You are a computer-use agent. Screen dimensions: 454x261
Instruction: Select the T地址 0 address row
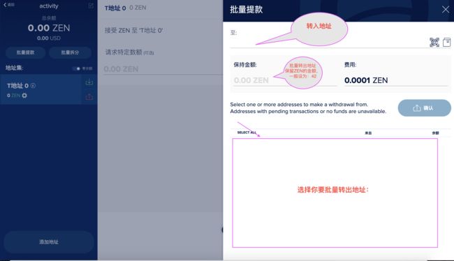(49, 89)
